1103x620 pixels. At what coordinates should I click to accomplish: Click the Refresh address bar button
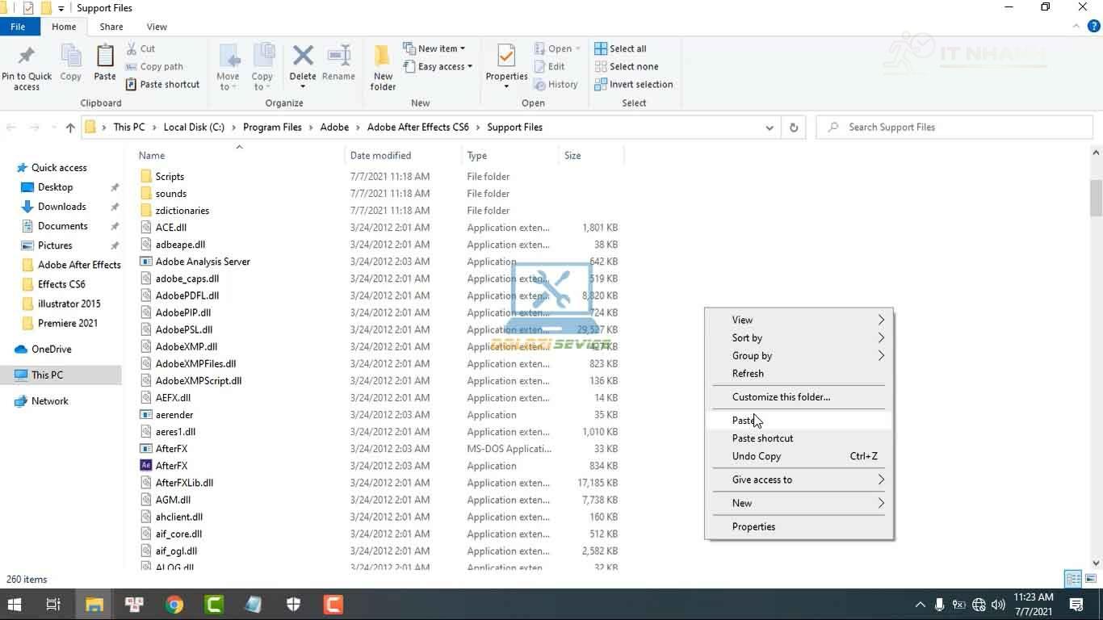793,128
